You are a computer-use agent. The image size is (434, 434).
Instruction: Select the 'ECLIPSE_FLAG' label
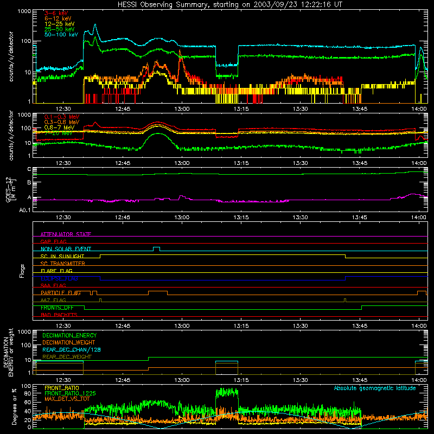pos(59,278)
